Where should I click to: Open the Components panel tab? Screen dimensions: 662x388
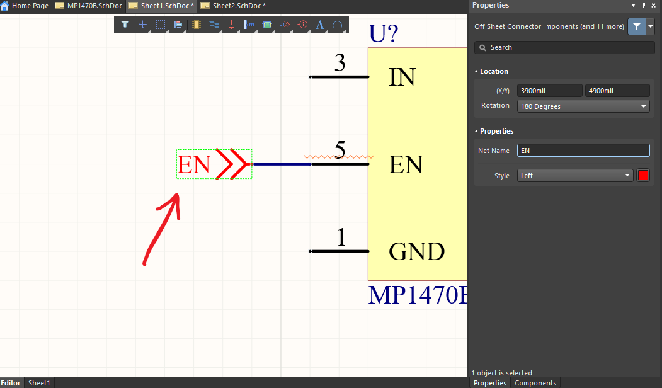coord(535,383)
